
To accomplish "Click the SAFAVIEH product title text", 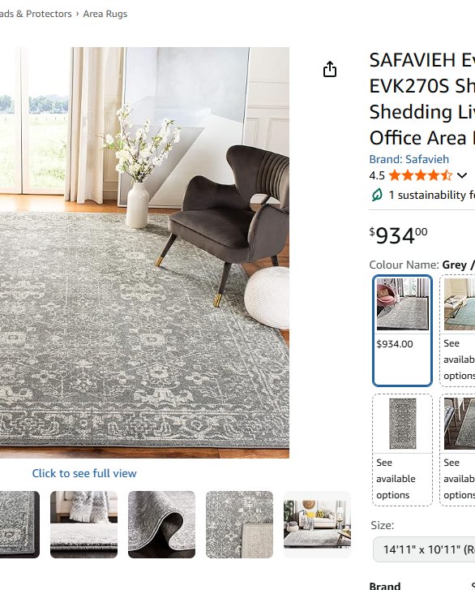I will (422, 99).
